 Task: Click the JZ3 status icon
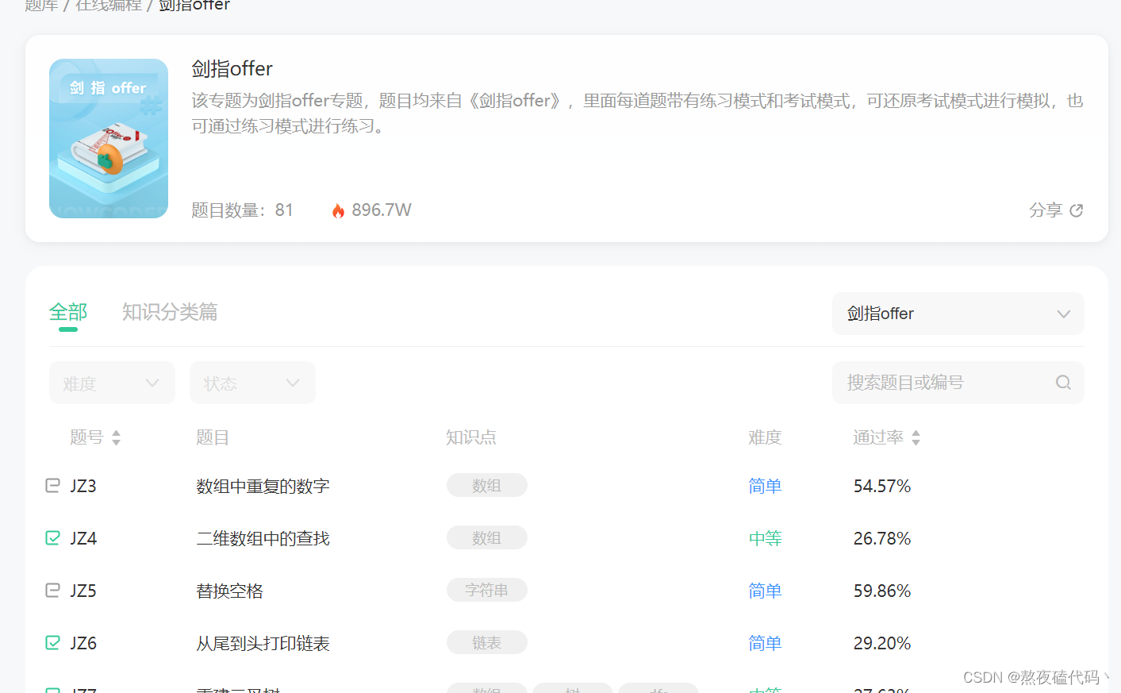[x=52, y=485]
